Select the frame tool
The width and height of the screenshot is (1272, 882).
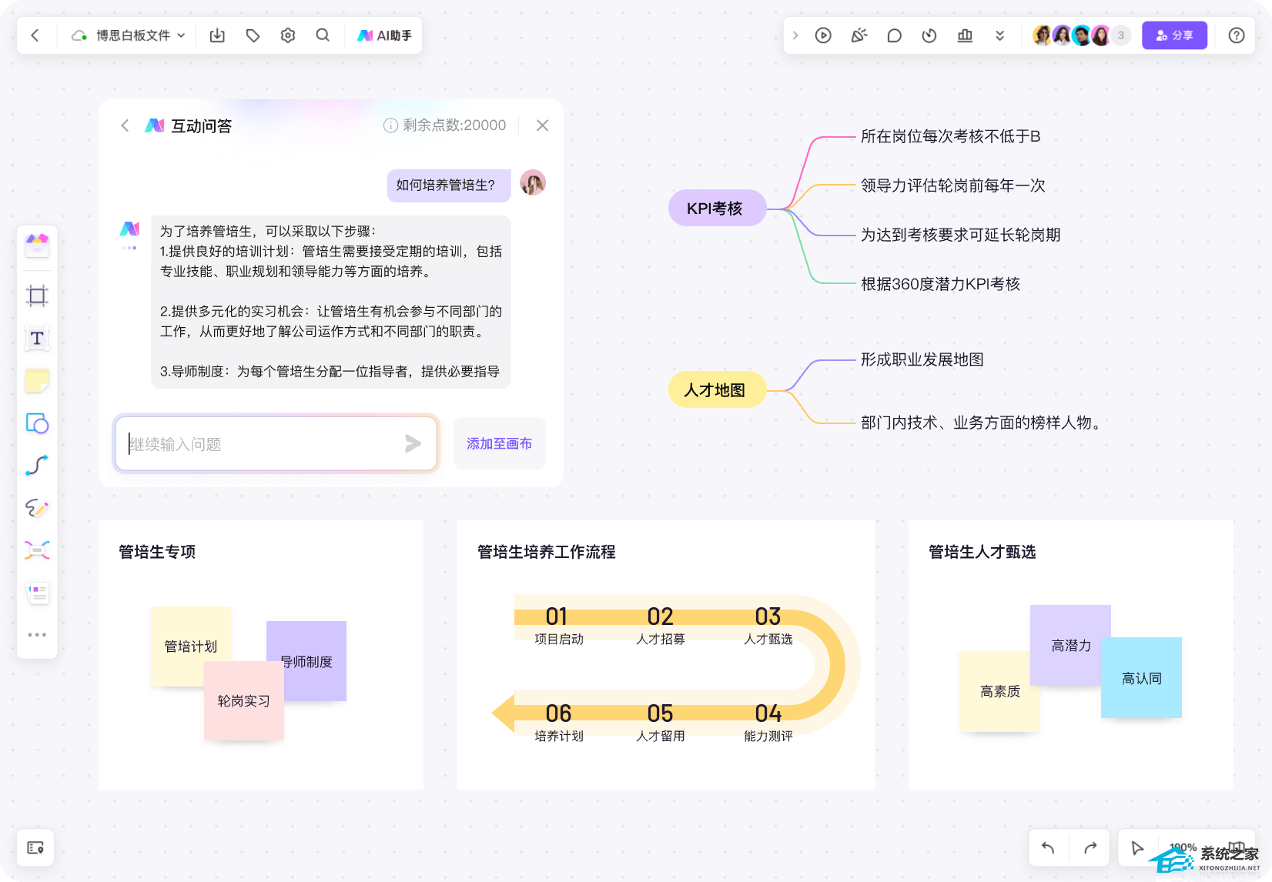tap(37, 296)
